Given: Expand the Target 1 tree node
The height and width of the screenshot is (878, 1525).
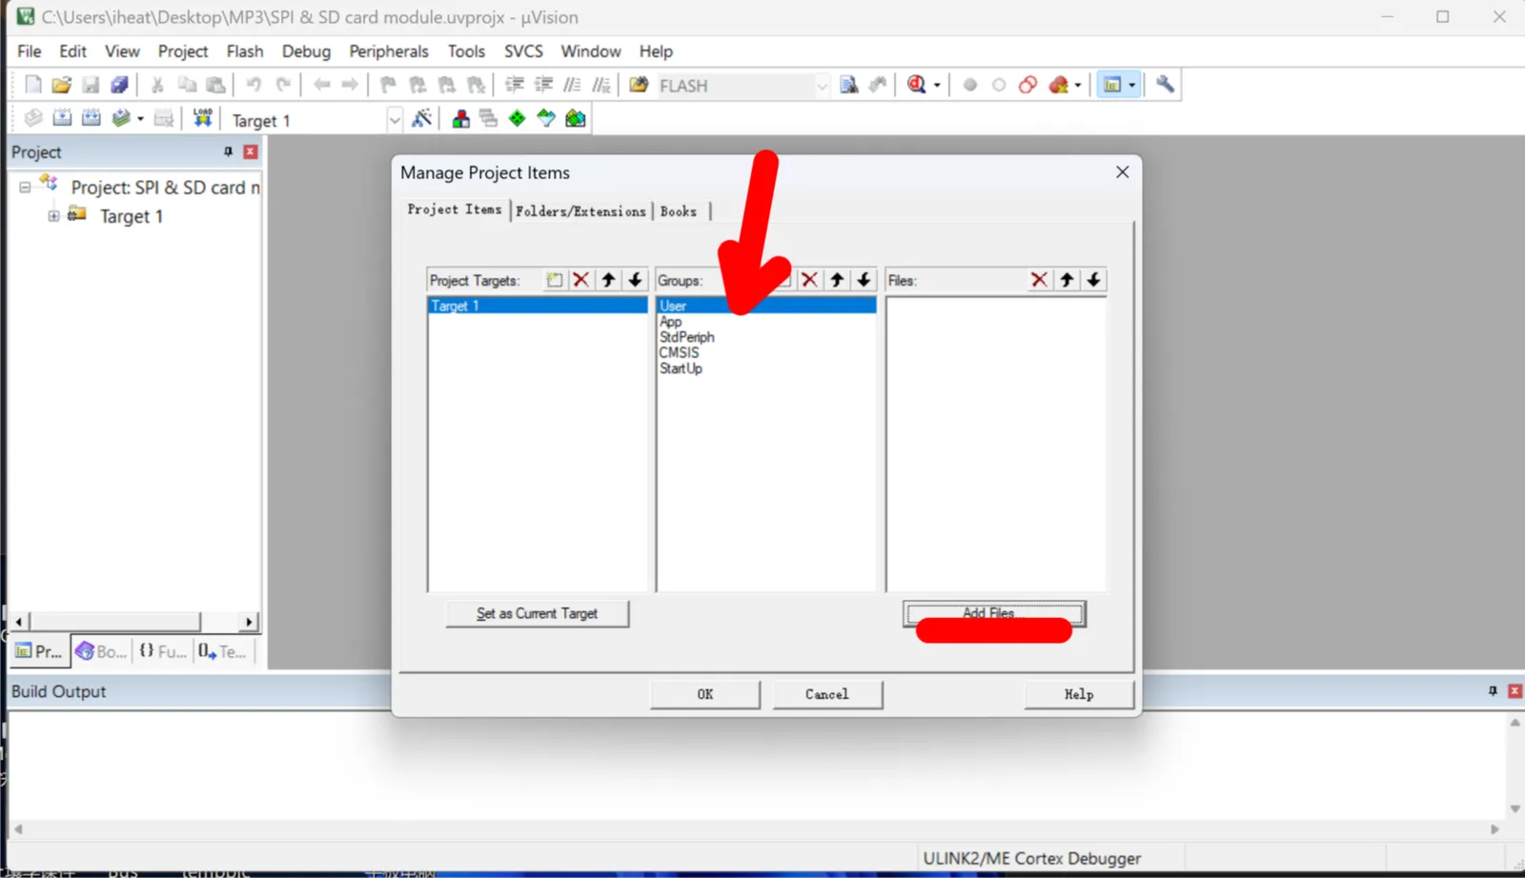Looking at the screenshot, I should point(53,216).
